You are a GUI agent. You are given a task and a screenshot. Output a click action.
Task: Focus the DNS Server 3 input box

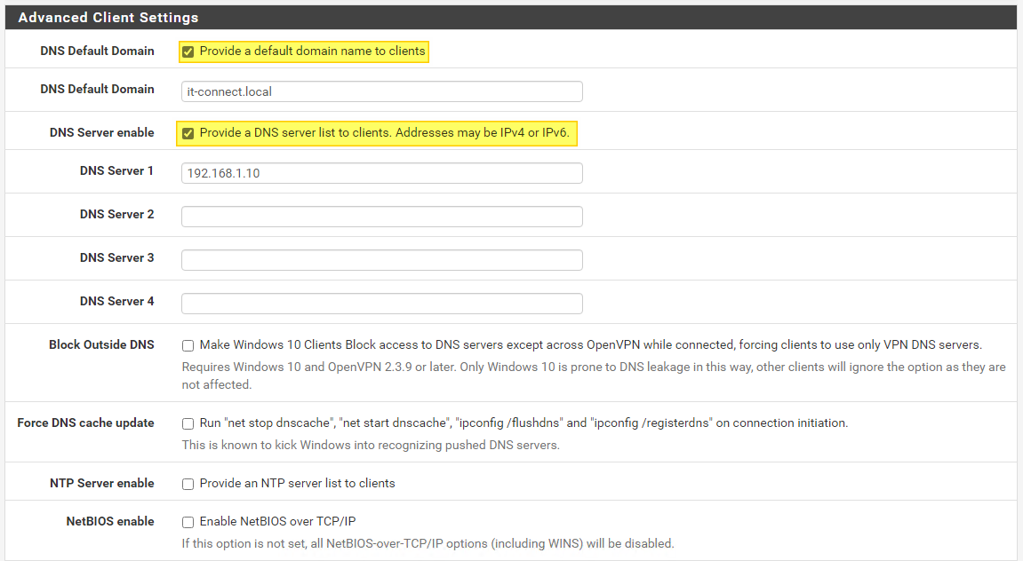coord(380,259)
